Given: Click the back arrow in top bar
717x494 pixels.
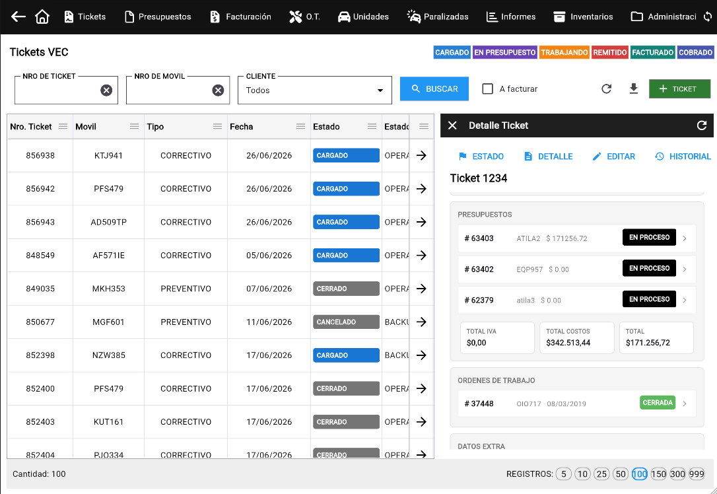Looking at the screenshot, I should pyautogui.click(x=18, y=17).
